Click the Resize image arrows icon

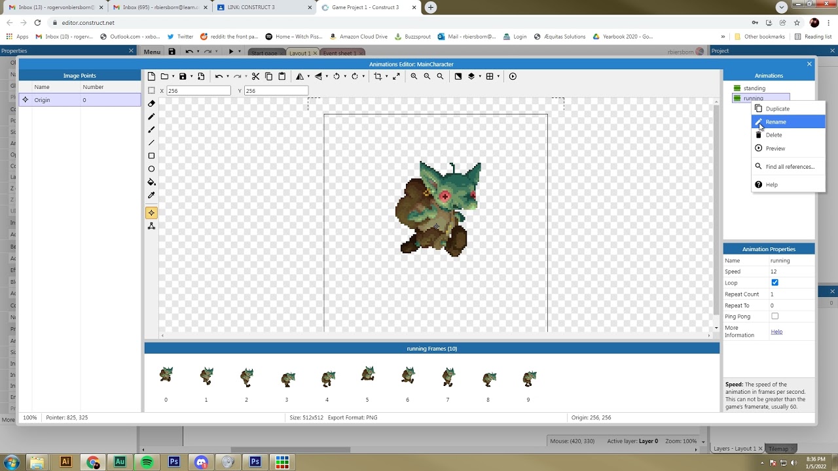[x=395, y=77]
